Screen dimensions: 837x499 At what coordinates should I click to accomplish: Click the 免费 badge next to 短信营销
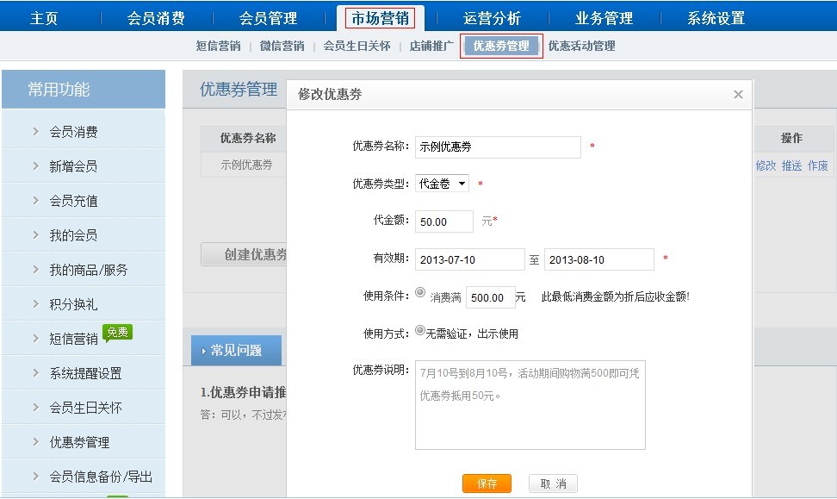pyautogui.click(x=117, y=332)
